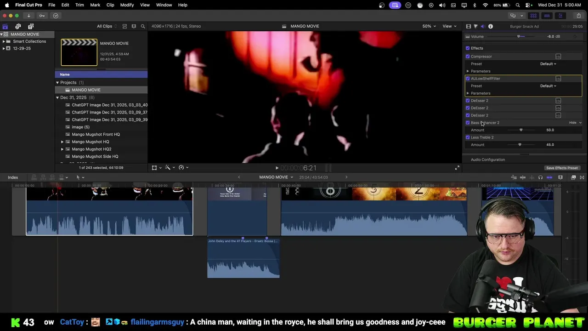Open the Window menu
The image size is (588, 331).
[164, 5]
